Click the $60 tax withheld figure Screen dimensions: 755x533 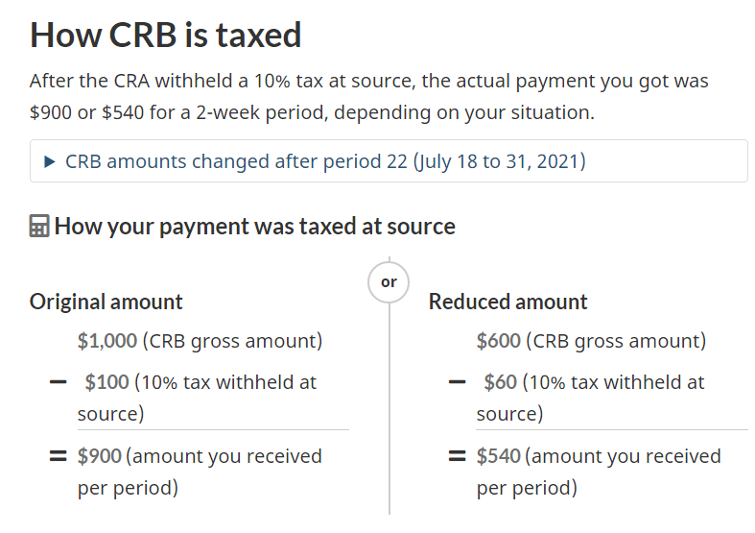[x=500, y=382]
